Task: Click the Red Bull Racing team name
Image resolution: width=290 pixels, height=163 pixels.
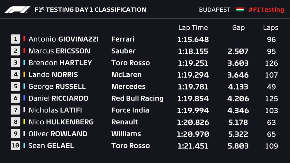Action: (x=137, y=98)
